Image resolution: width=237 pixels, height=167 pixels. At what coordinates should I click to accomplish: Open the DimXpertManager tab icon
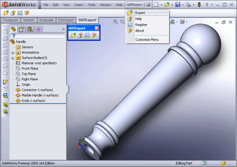(38, 29)
